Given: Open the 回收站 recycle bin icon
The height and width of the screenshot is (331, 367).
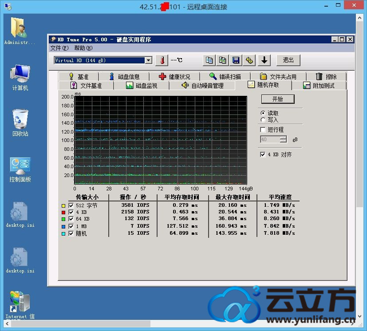Looking at the screenshot, I should (x=20, y=123).
